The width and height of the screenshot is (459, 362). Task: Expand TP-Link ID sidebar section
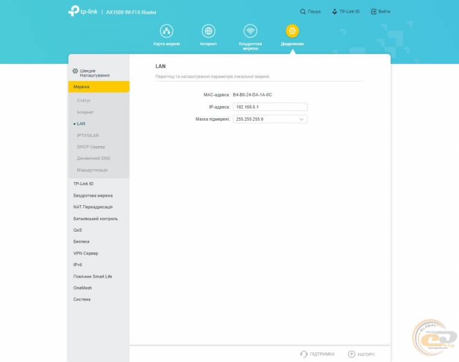point(83,183)
